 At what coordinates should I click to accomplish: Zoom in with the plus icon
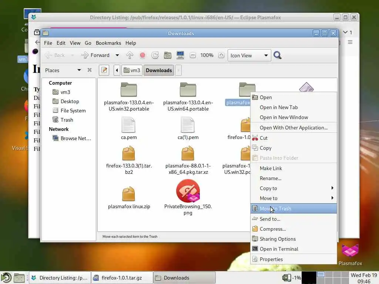pyautogui.click(x=221, y=55)
